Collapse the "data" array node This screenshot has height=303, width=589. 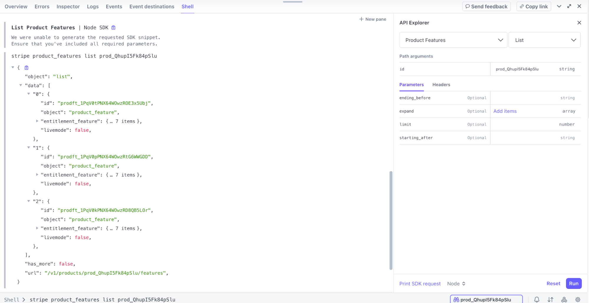(x=21, y=85)
